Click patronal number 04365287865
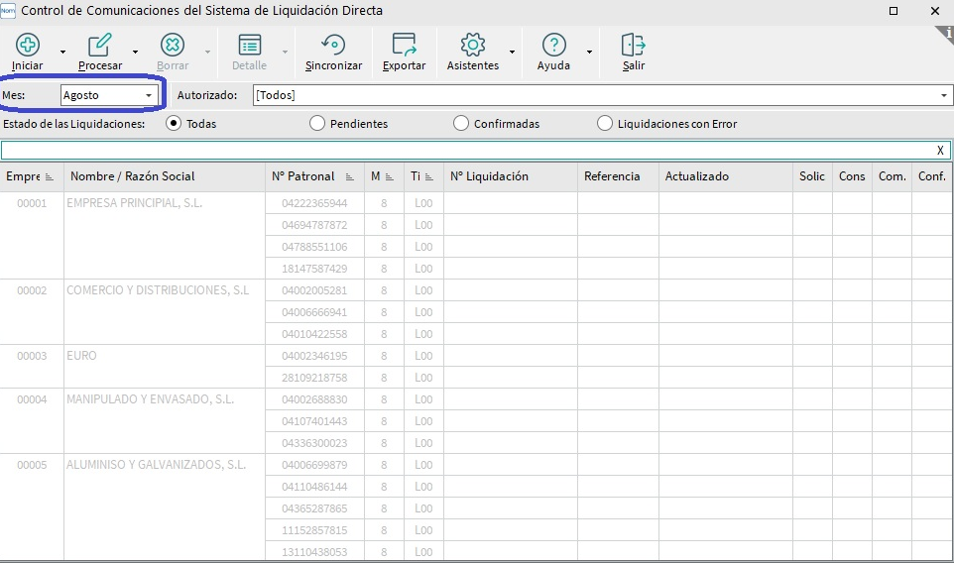954x563 pixels. click(x=314, y=508)
